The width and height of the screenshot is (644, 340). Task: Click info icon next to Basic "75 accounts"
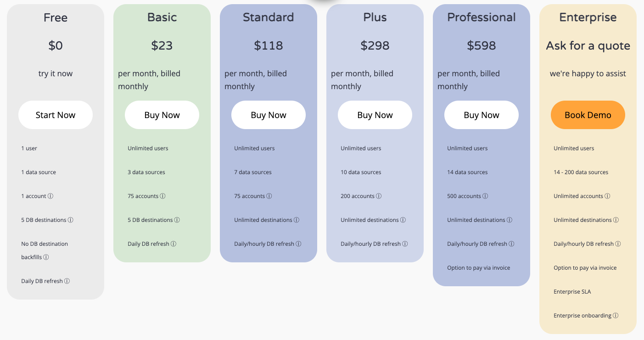(x=162, y=196)
